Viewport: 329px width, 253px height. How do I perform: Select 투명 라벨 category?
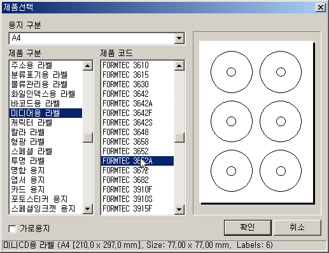point(46,161)
